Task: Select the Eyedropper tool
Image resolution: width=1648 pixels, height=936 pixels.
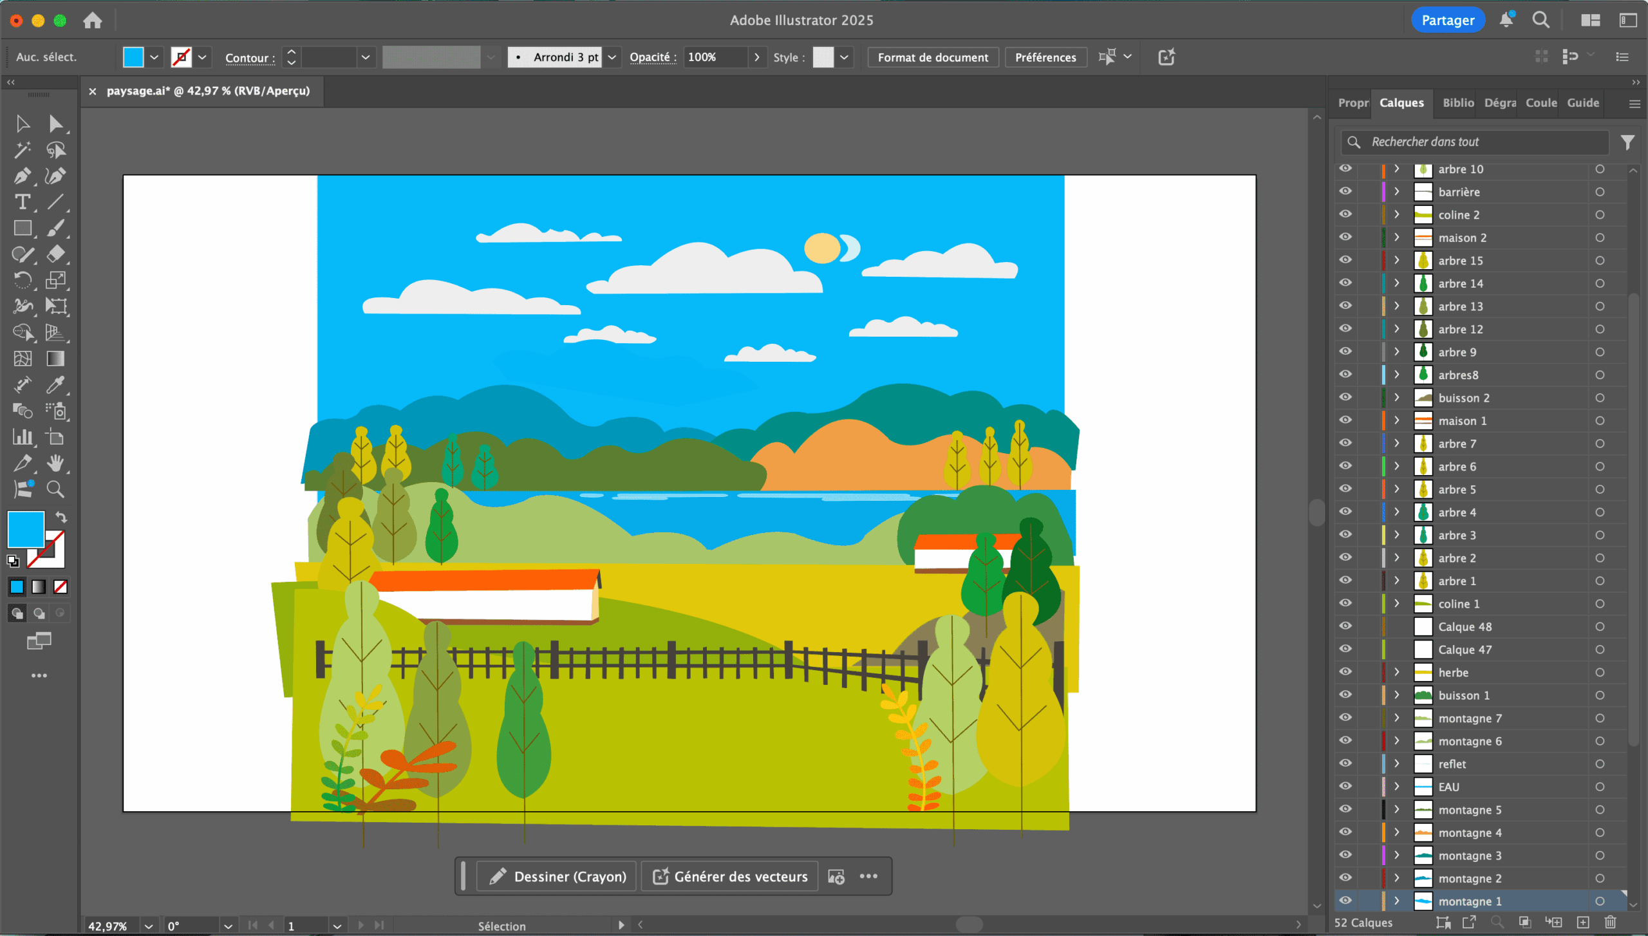Action: [x=55, y=385]
